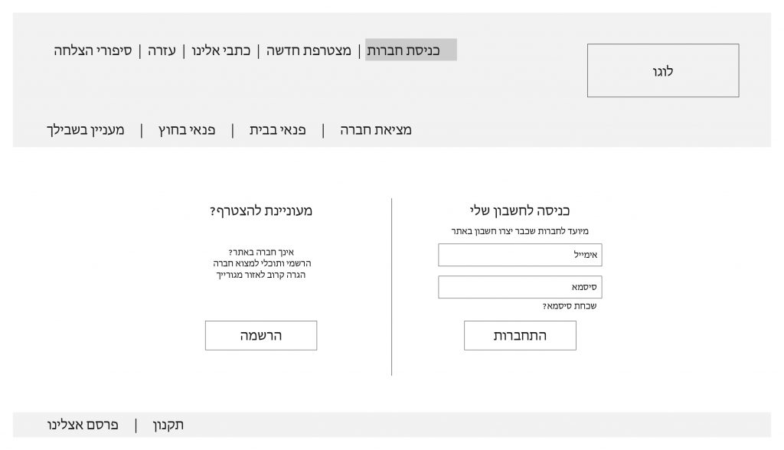Click the אינך חברה באתר? text
Image resolution: width=784 pixels, height=450 pixels.
[261, 252]
